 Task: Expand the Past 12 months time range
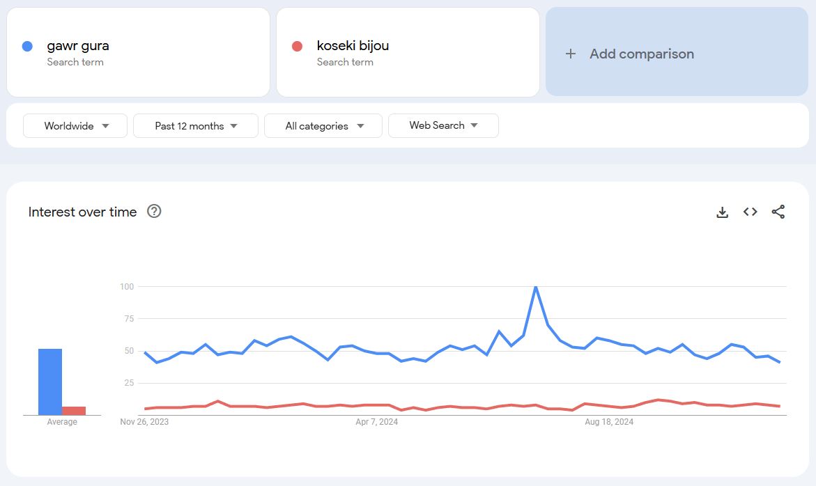[196, 126]
